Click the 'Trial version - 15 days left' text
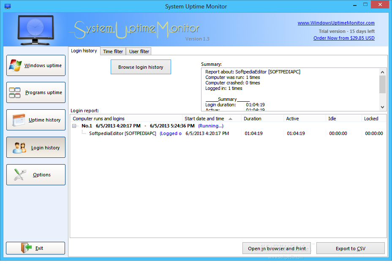 tap(346, 31)
